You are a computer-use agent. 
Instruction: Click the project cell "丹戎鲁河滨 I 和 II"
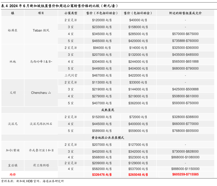(x=41, y=150)
